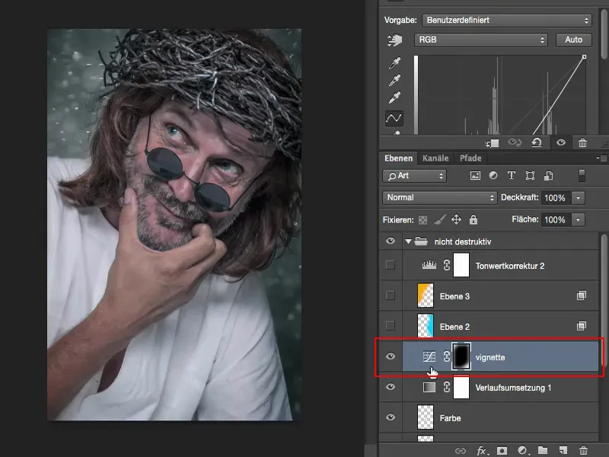Collapse the nicht destruktiv group
Screen dimensions: 609x457
pos(408,241)
